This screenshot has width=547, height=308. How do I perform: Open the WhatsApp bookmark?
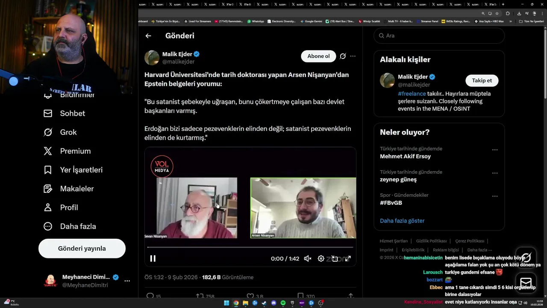[x=256, y=21]
